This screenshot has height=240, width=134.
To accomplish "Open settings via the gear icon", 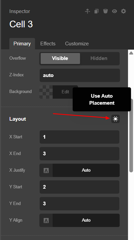I will pyautogui.click(x=123, y=11).
